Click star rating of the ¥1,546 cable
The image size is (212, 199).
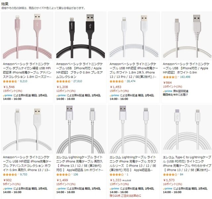tap(10, 81)
